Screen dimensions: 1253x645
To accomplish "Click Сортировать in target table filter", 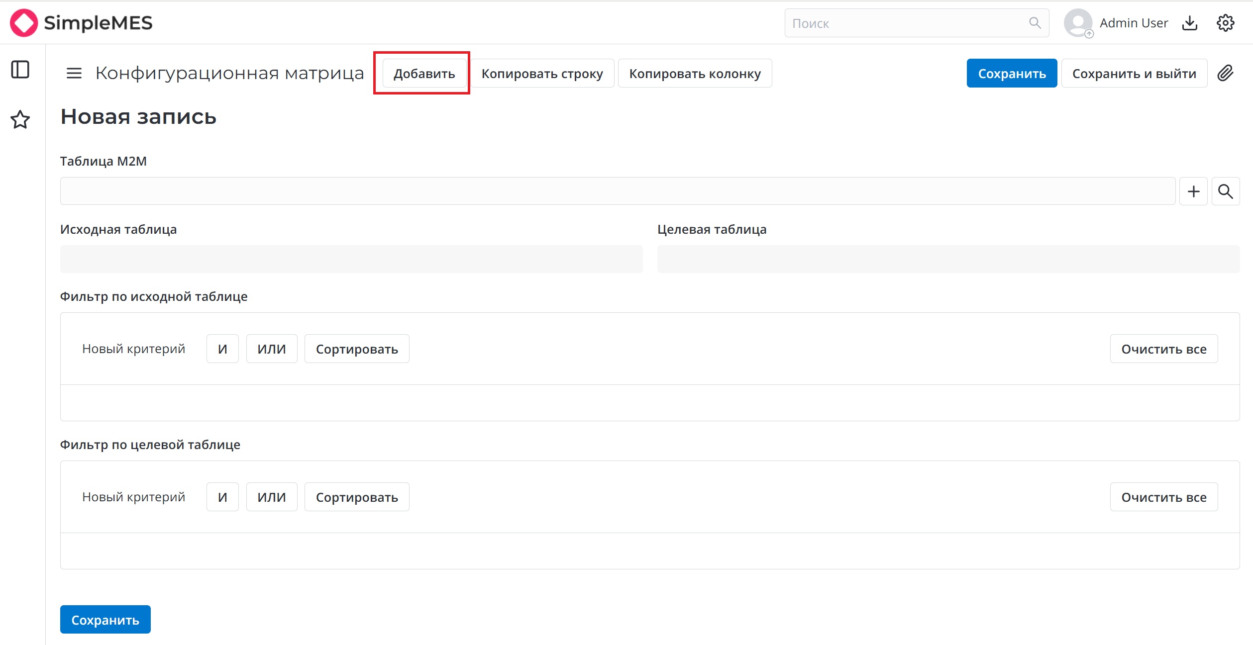I will click(357, 497).
